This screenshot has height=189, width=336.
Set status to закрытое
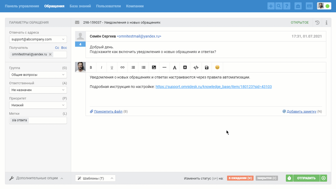click(267, 178)
